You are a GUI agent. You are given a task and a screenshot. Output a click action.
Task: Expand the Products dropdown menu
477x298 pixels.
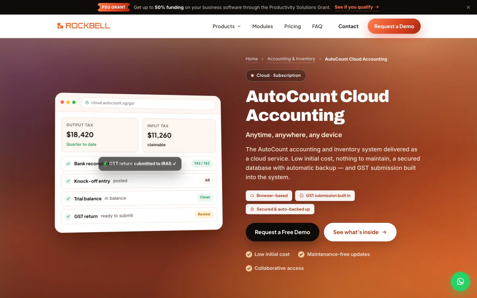coord(227,26)
